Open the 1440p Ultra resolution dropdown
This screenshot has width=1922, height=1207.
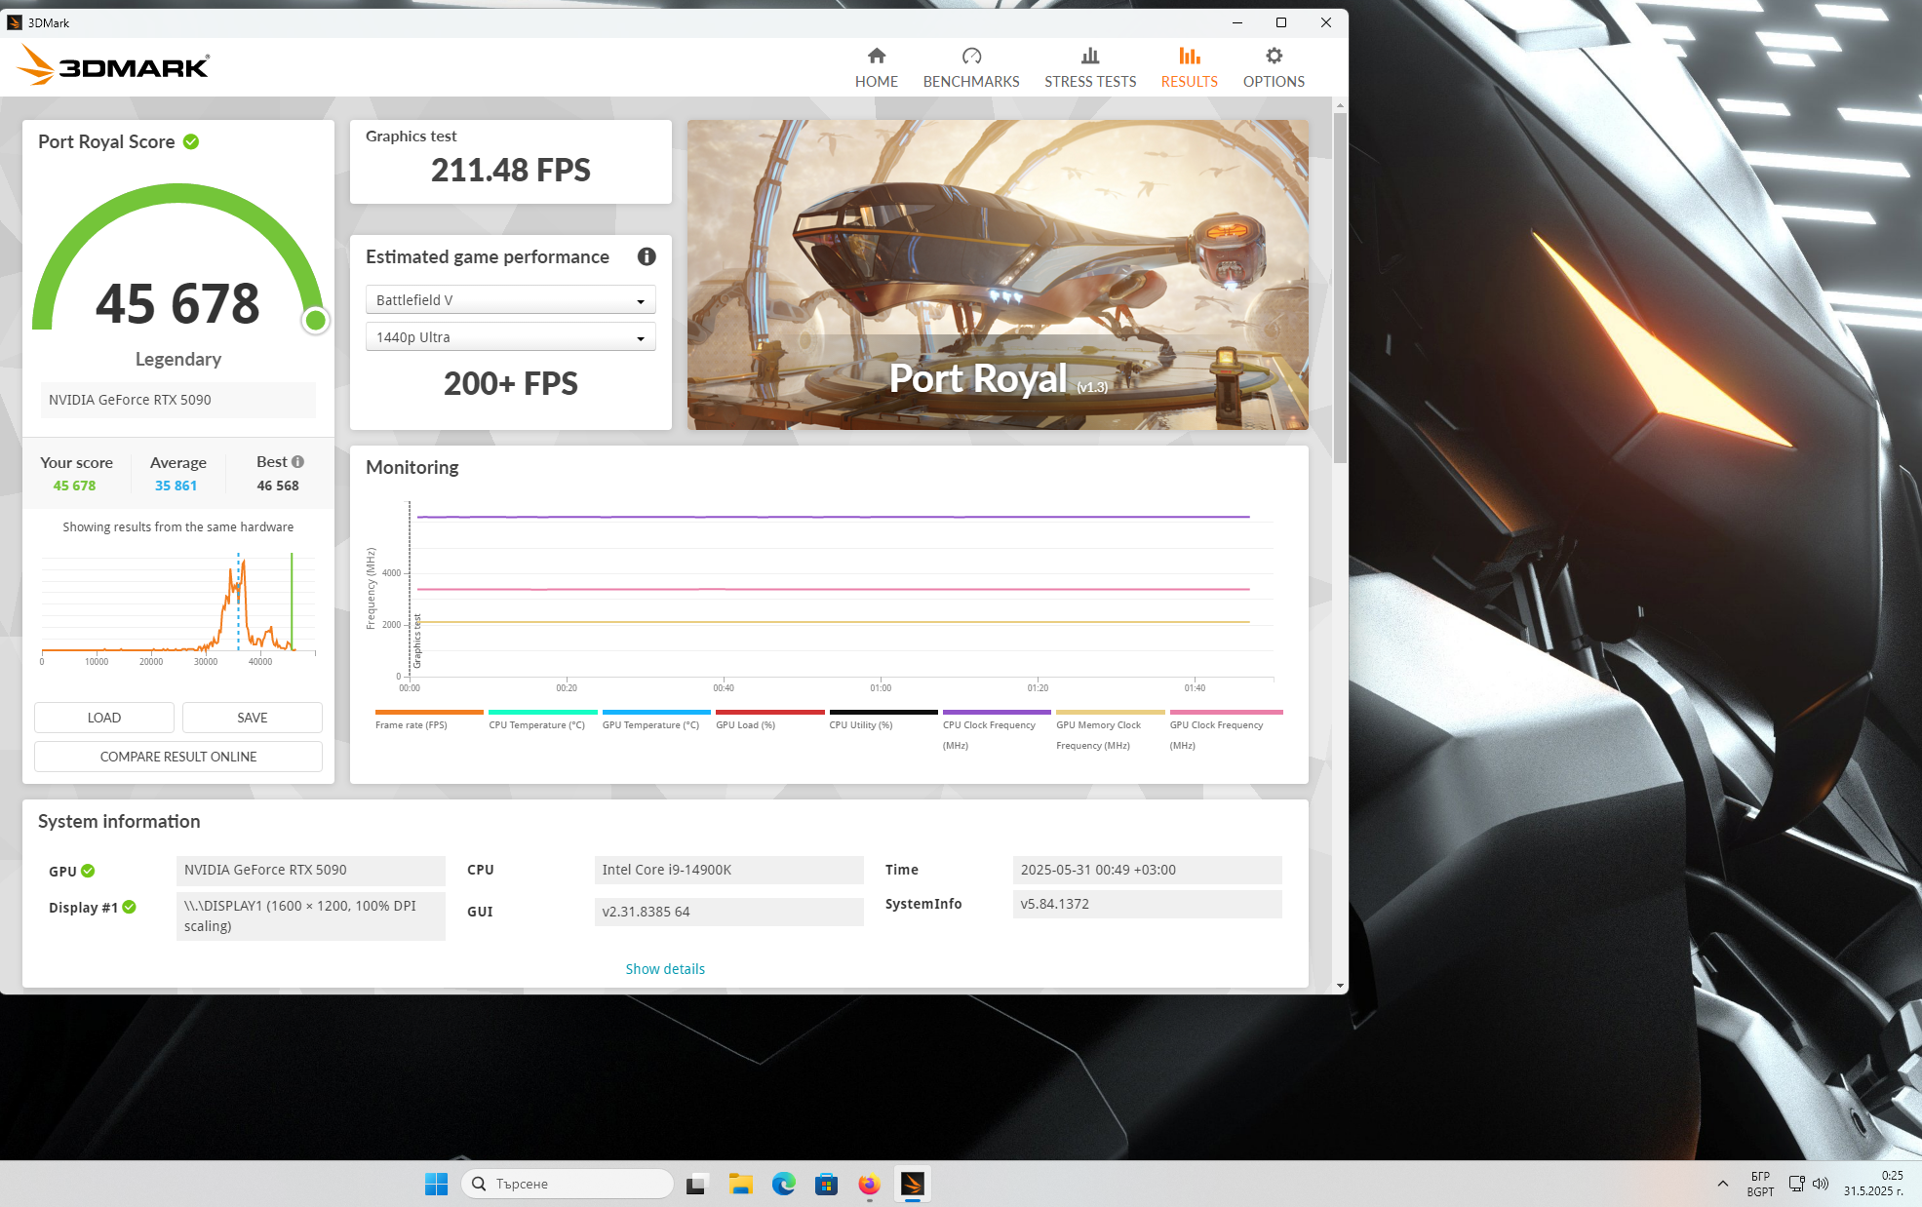[x=510, y=336]
